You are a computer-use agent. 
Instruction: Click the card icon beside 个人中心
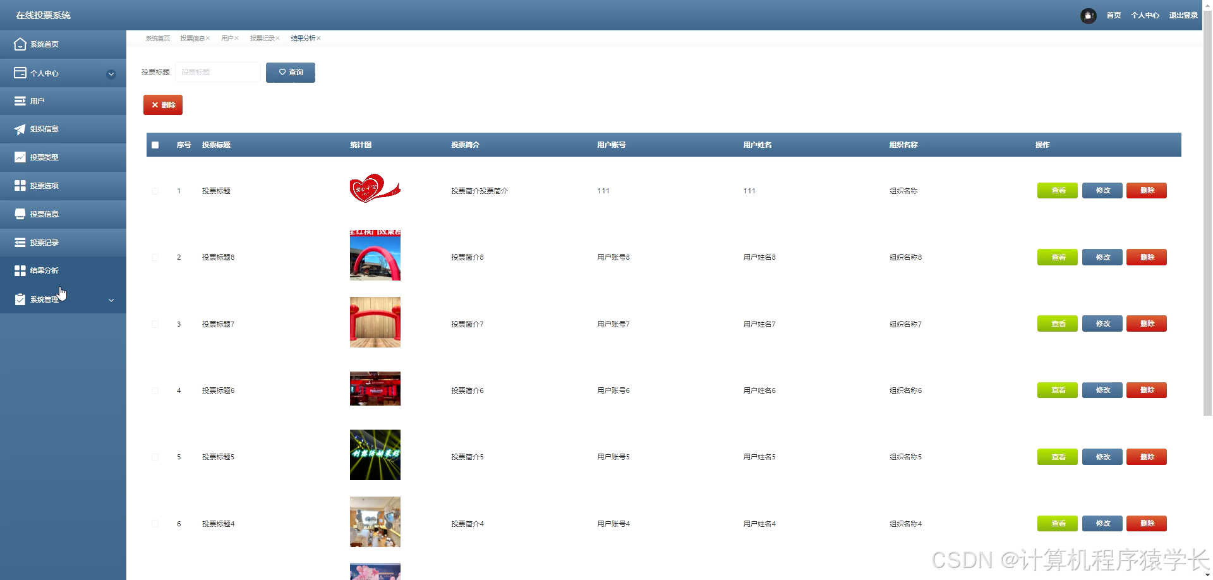[20, 73]
